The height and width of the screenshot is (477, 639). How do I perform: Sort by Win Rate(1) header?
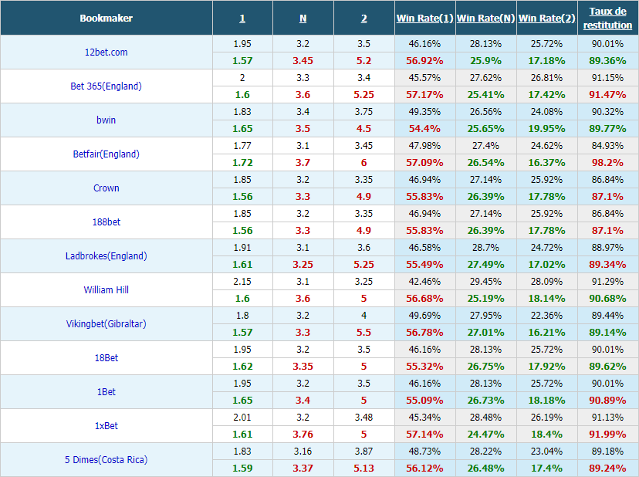pyautogui.click(x=424, y=19)
